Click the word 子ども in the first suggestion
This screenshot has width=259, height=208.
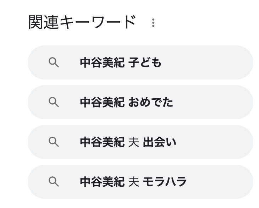(x=145, y=62)
